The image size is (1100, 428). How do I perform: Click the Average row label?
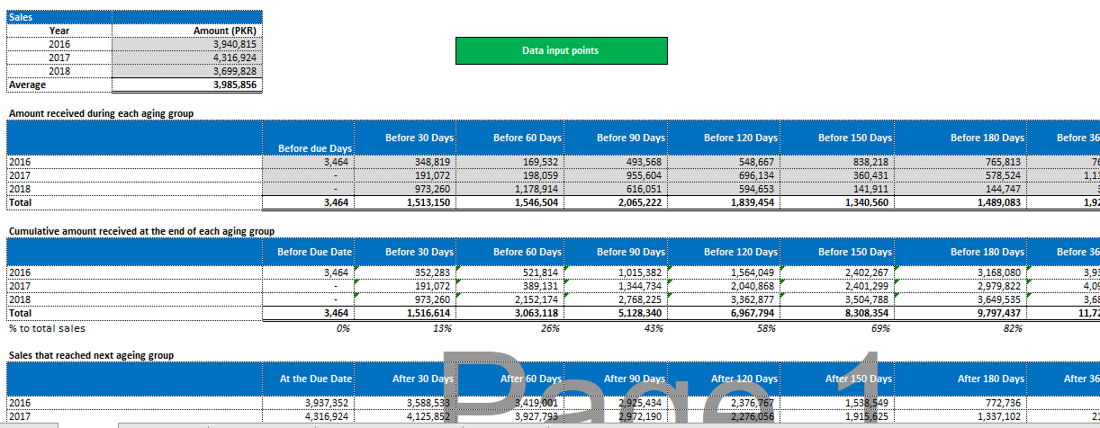(x=59, y=85)
